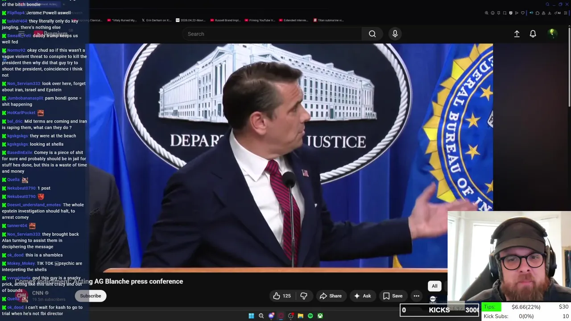
Task: Like the video with 125 likes
Action: [282, 296]
